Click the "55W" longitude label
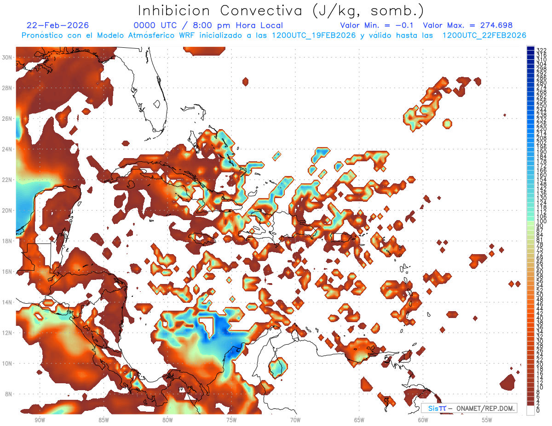552x426 pixels. [487, 420]
